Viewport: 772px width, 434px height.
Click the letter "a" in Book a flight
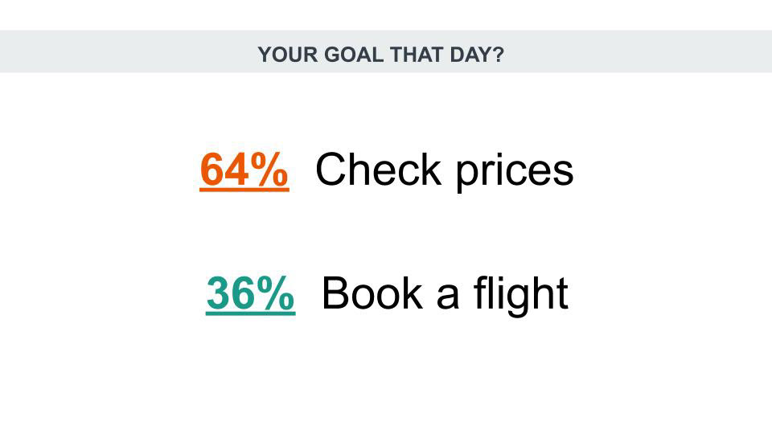coord(448,297)
